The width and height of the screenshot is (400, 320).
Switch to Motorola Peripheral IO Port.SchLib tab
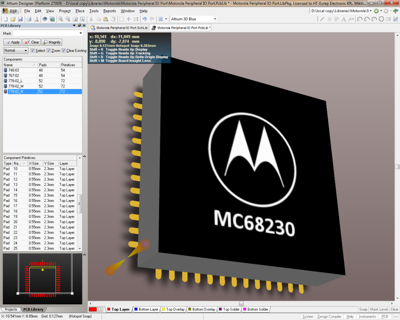point(119,28)
